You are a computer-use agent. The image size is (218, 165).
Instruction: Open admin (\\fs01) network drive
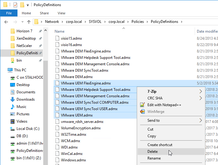(30, 143)
